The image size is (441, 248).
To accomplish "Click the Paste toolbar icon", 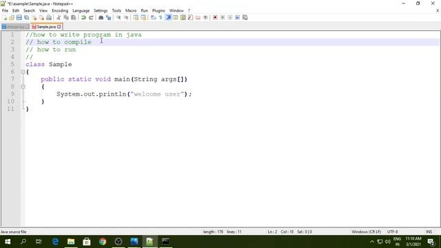I will (x=74, y=17).
